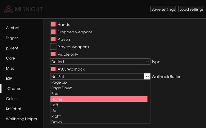Viewport: 206px width, 128px height.
Task: Uncheck the Players checkbox
Action: pyautogui.click(x=53, y=39)
